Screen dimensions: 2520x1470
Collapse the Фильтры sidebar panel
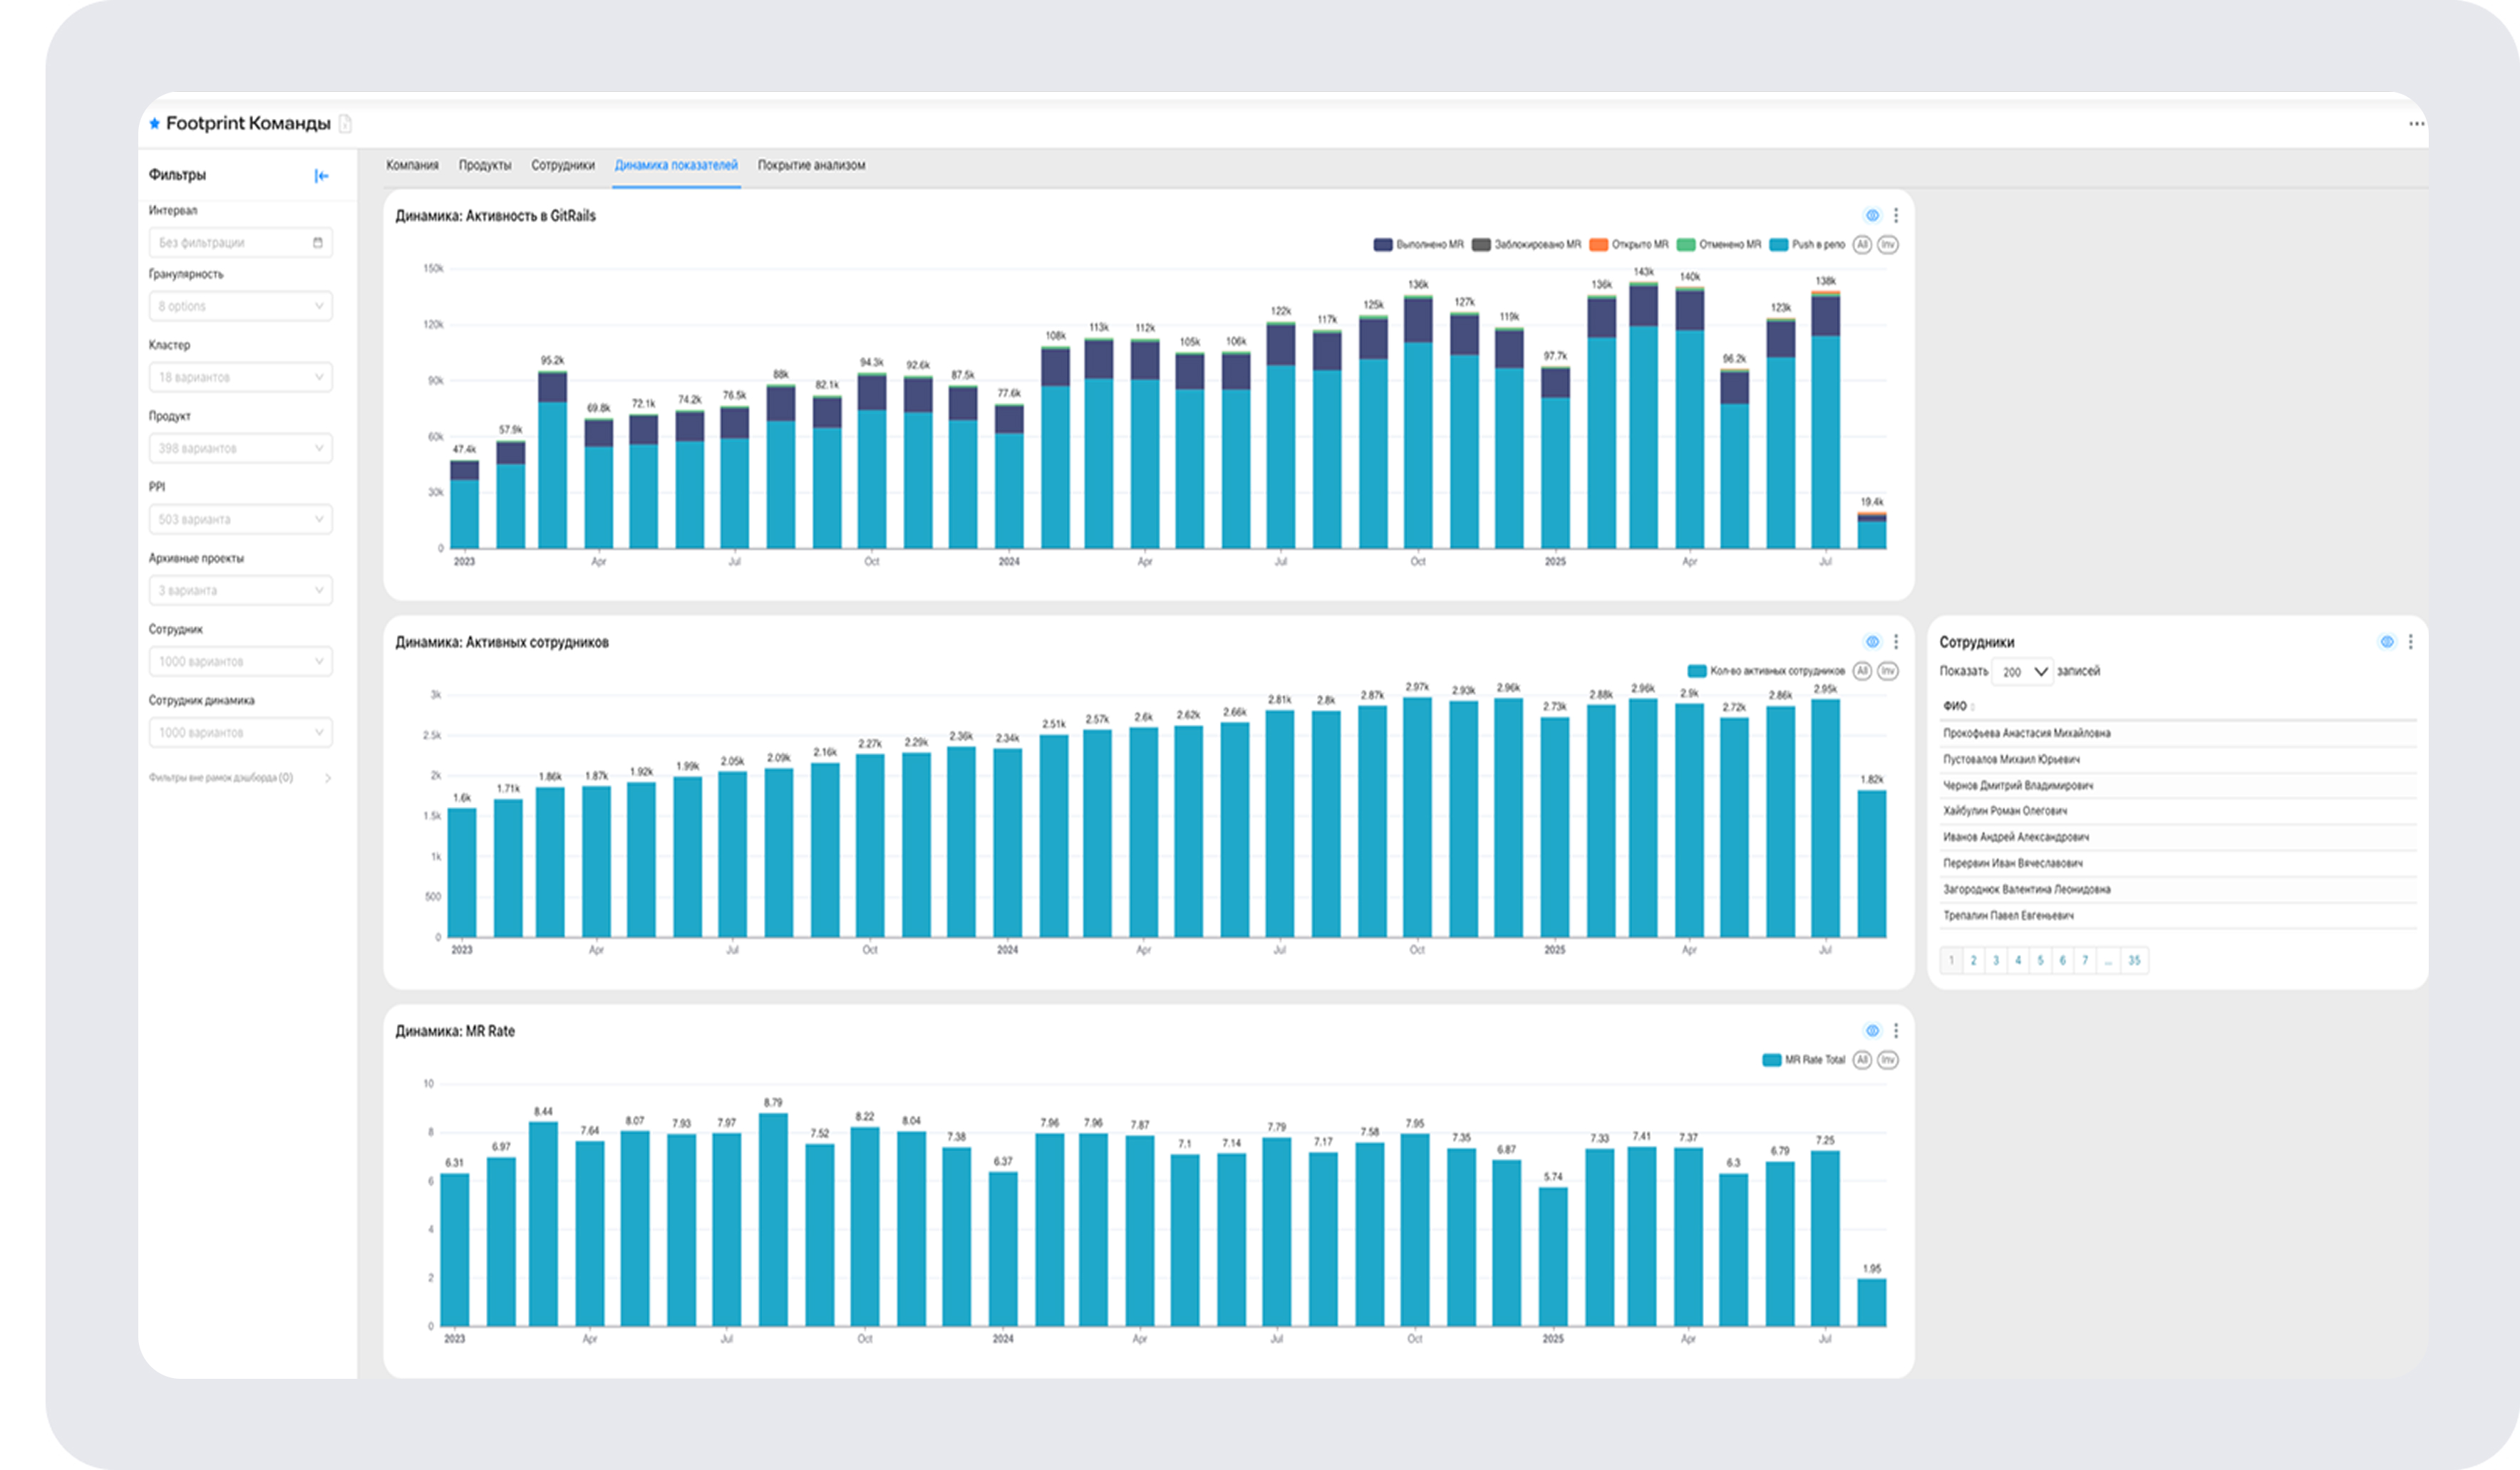pyautogui.click(x=321, y=176)
